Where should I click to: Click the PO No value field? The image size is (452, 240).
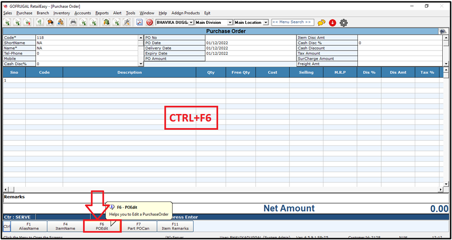coord(251,38)
